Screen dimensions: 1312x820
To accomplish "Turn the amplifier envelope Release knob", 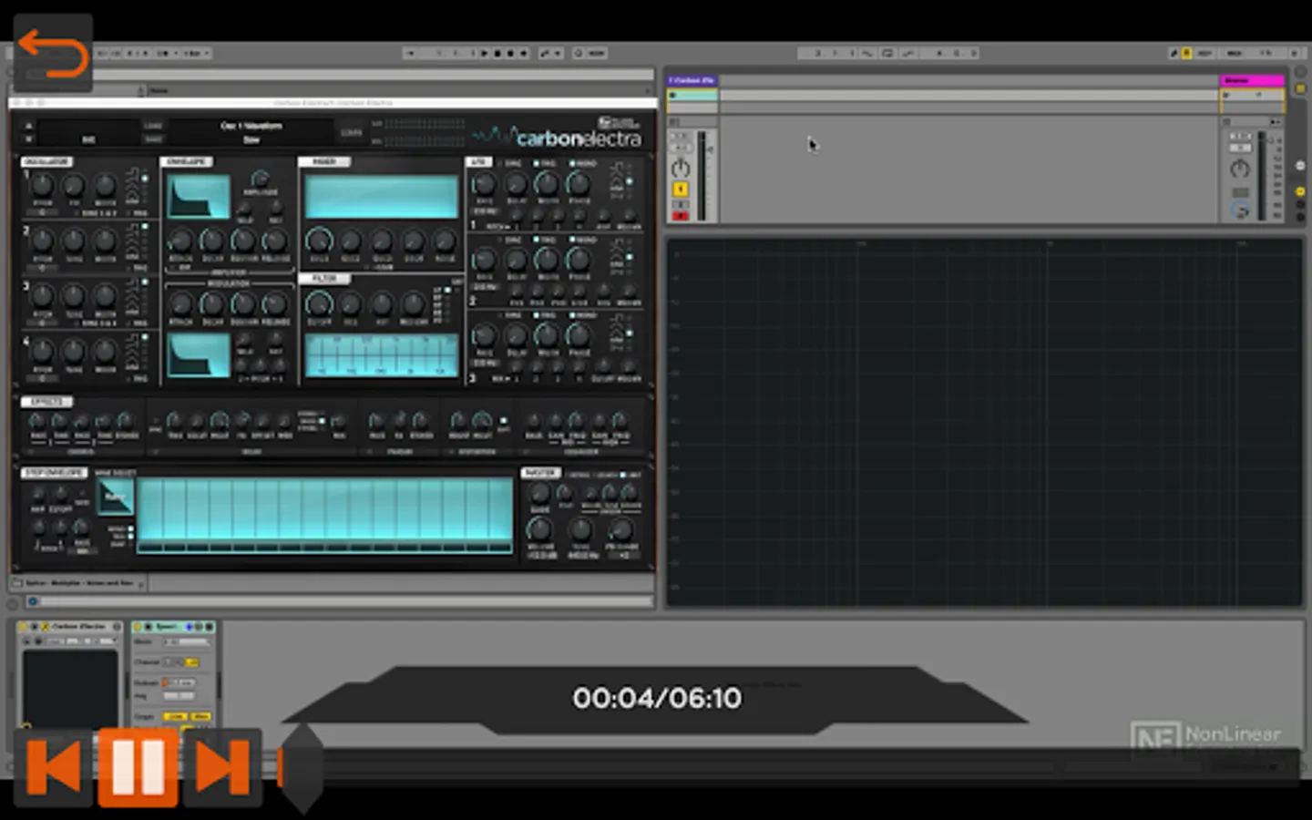I will (274, 241).
